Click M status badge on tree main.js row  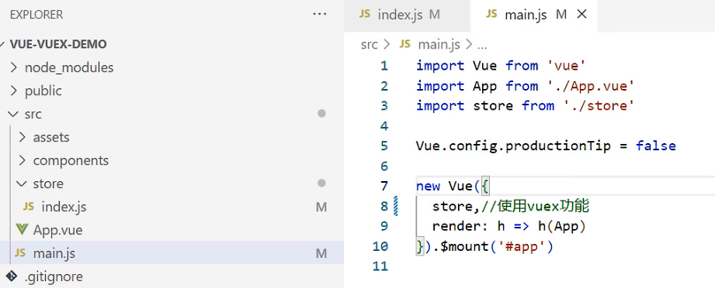[321, 253]
